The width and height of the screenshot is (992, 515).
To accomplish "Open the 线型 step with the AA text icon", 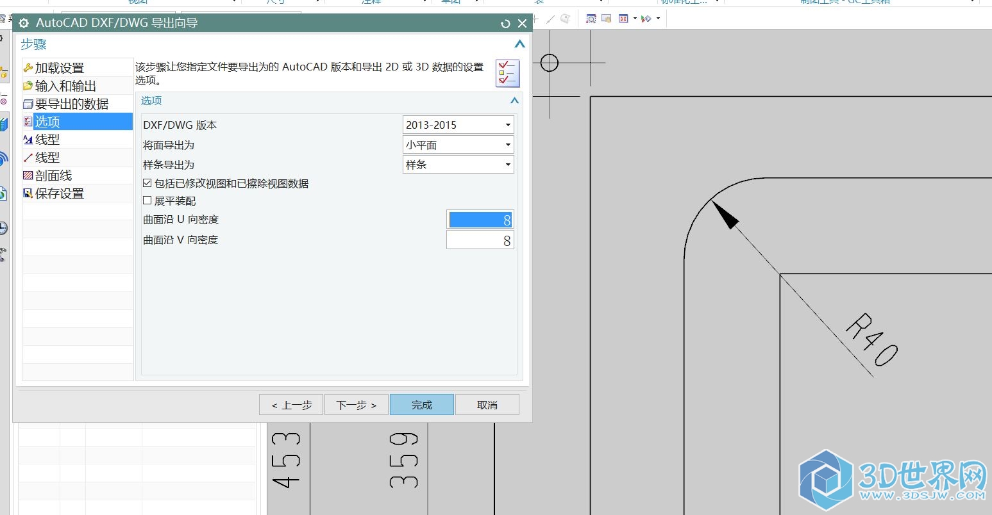I will 78,140.
